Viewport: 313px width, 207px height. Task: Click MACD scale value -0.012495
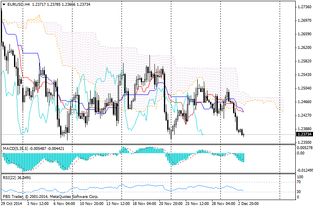click(x=305, y=170)
